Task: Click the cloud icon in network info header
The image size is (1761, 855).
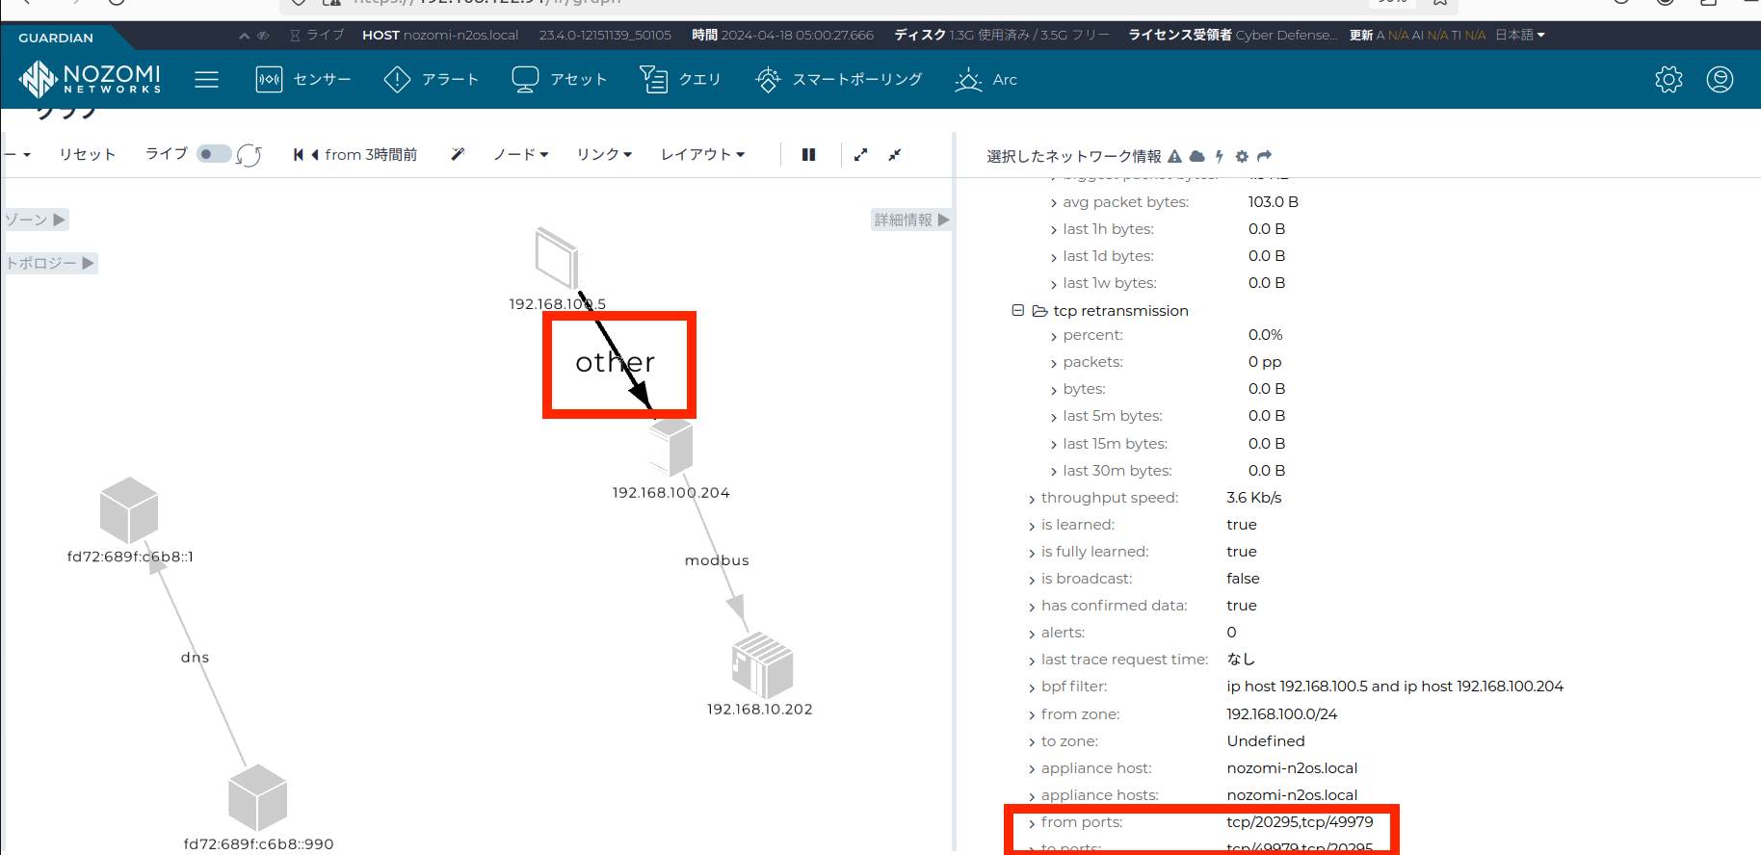Action: click(1196, 156)
